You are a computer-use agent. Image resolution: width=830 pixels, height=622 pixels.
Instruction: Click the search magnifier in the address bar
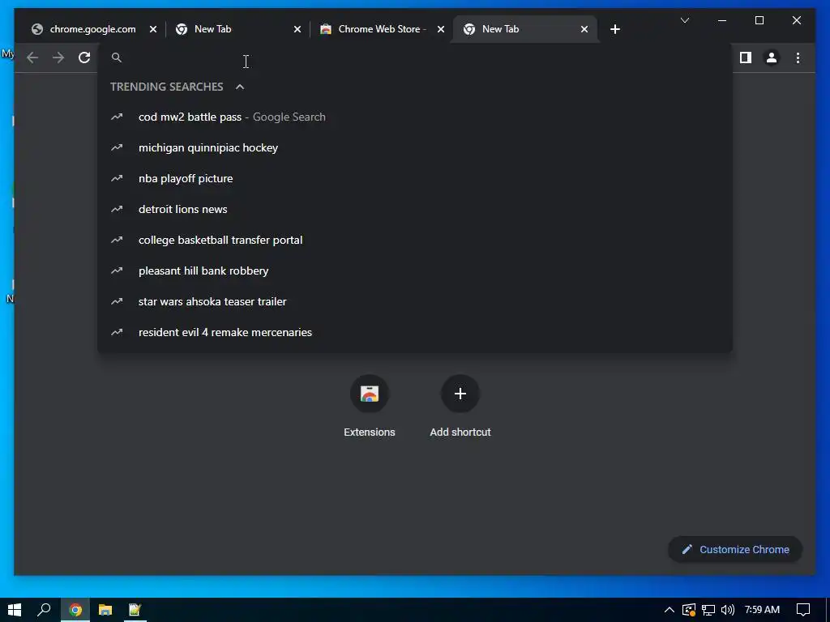pyautogui.click(x=117, y=58)
